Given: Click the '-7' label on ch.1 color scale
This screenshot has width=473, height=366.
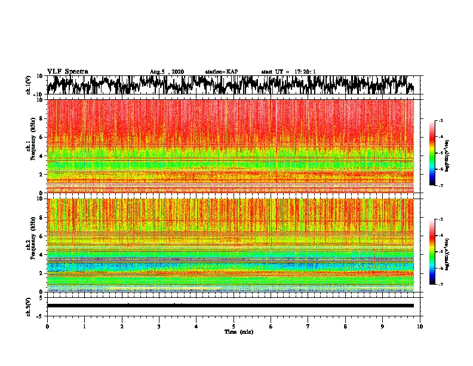Looking at the screenshot, I should click(440, 185).
